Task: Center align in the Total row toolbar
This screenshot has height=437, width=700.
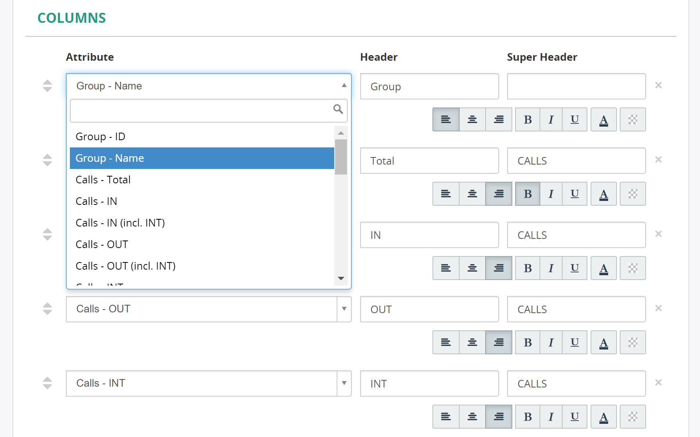Action: pos(472,194)
